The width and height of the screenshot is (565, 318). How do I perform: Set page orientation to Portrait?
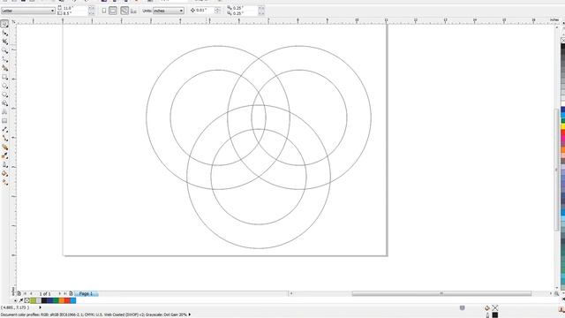104,11
